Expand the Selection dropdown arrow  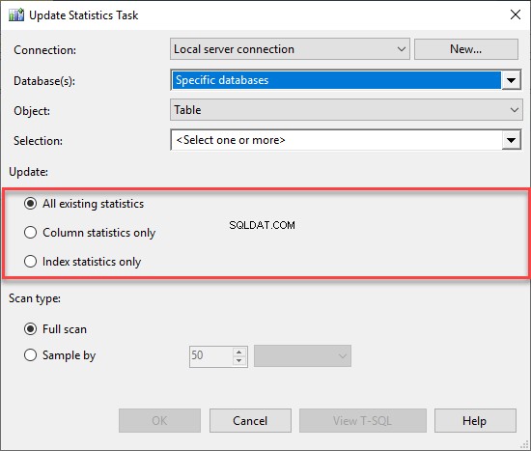click(x=511, y=140)
